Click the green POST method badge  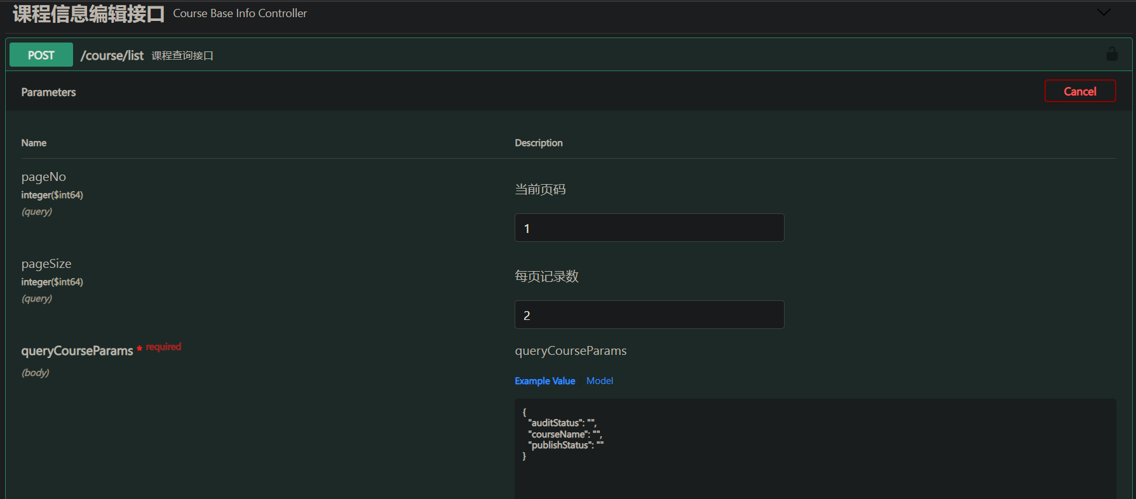[41, 55]
